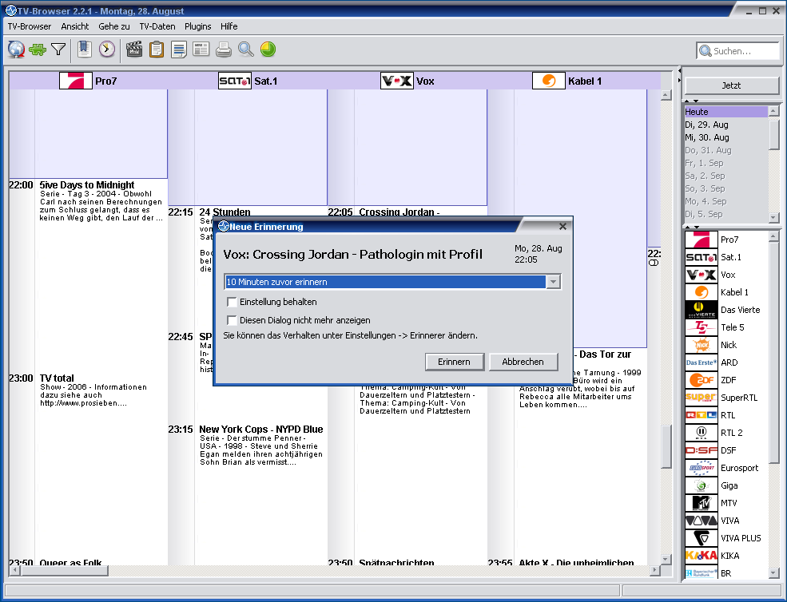This screenshot has width=787, height=602.
Task: Click the funnel filter icon
Action: pyautogui.click(x=58, y=50)
